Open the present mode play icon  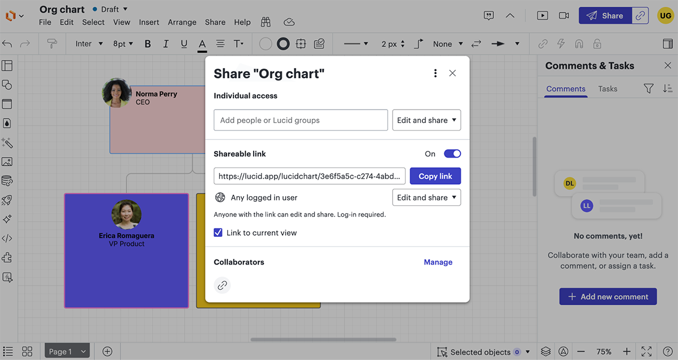click(x=542, y=15)
